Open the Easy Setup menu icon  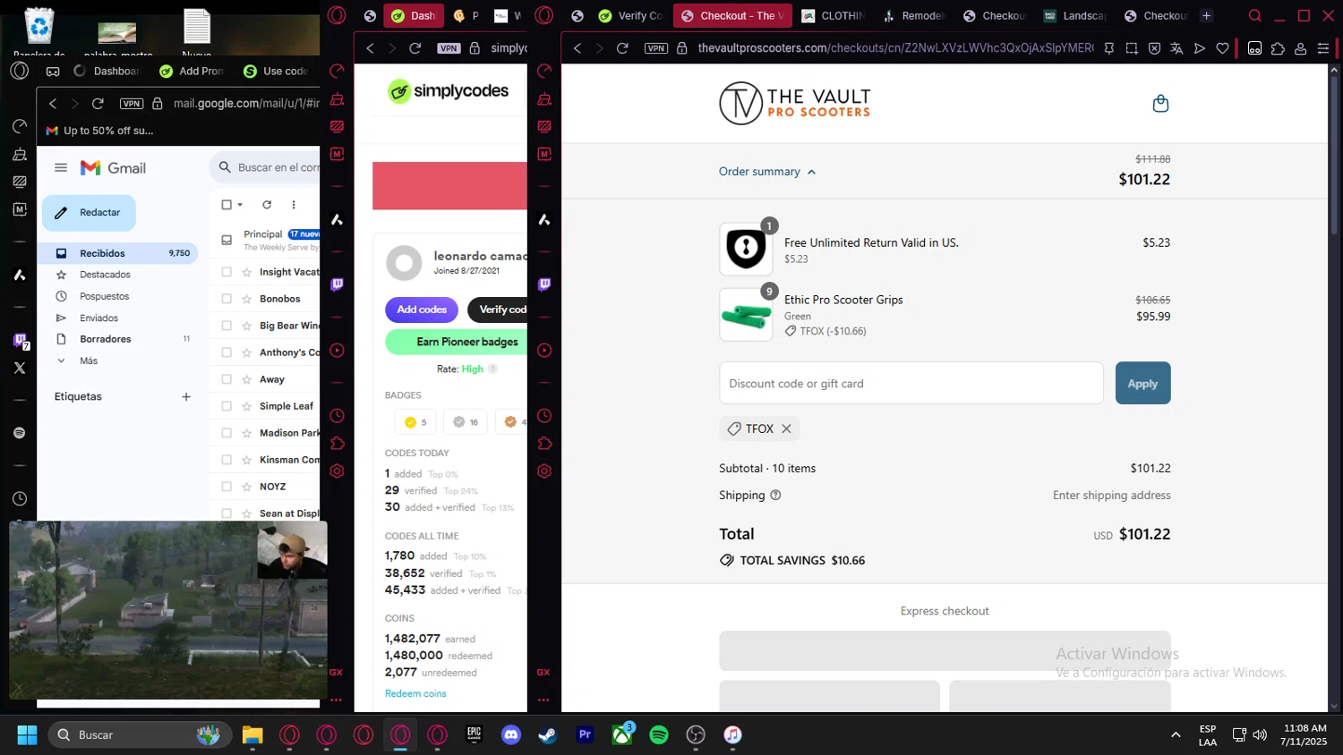click(x=1323, y=48)
